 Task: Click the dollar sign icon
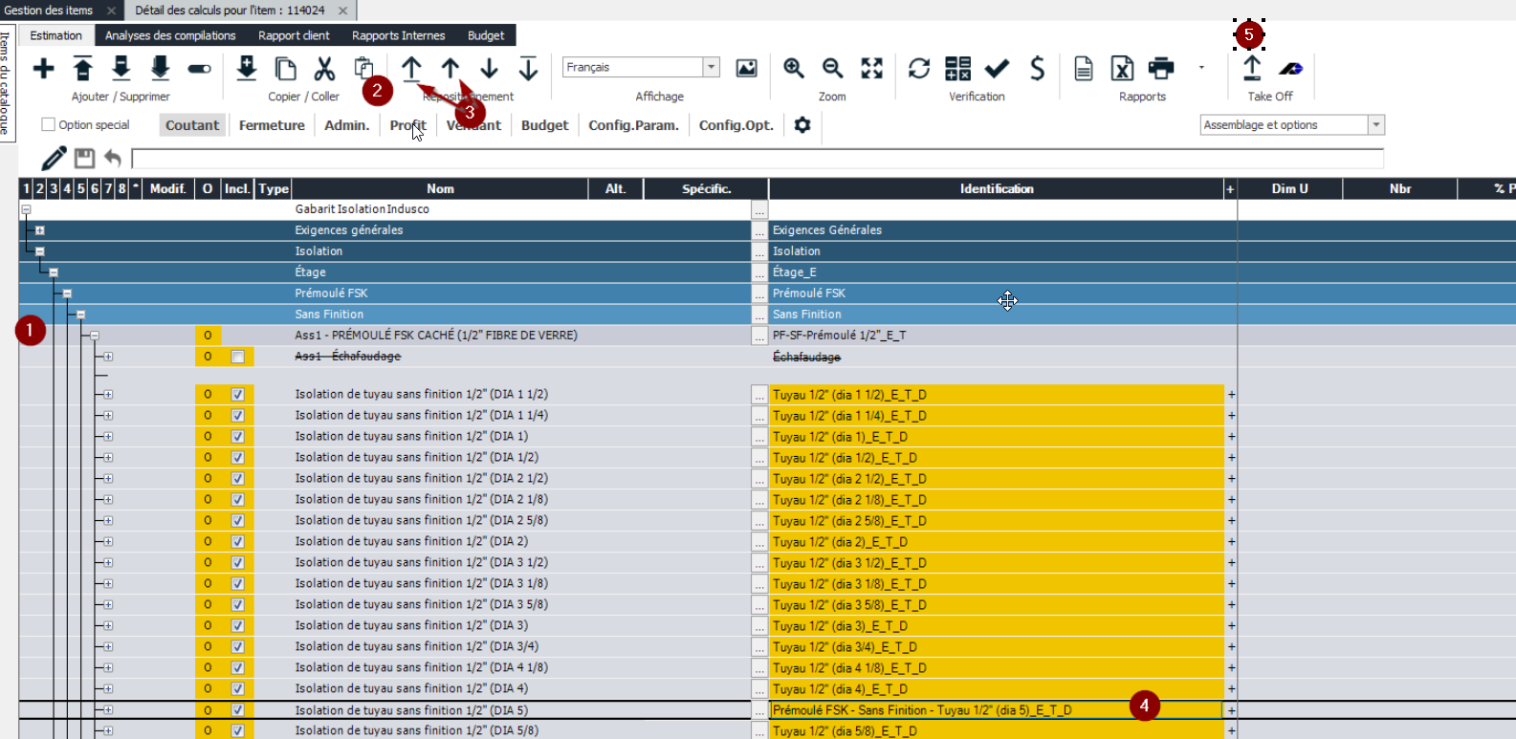pos(1037,69)
